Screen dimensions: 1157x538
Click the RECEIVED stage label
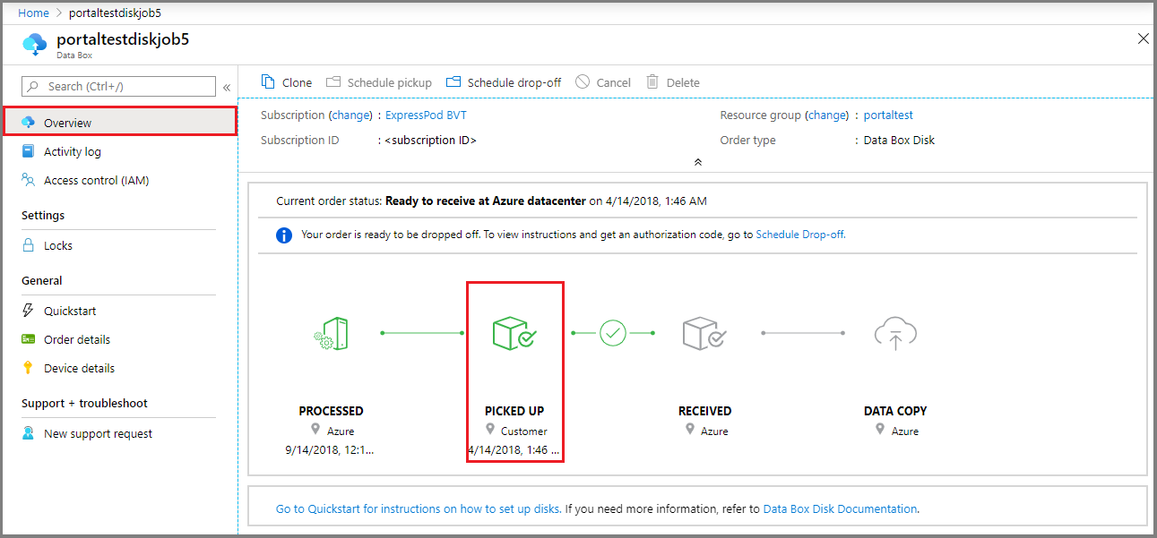click(704, 411)
